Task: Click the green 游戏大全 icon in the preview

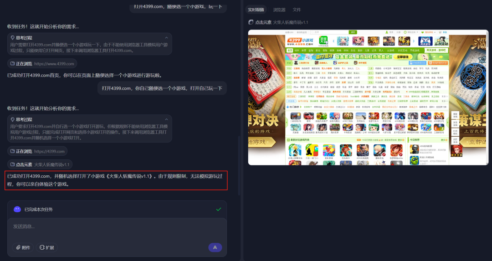Action: (323, 40)
